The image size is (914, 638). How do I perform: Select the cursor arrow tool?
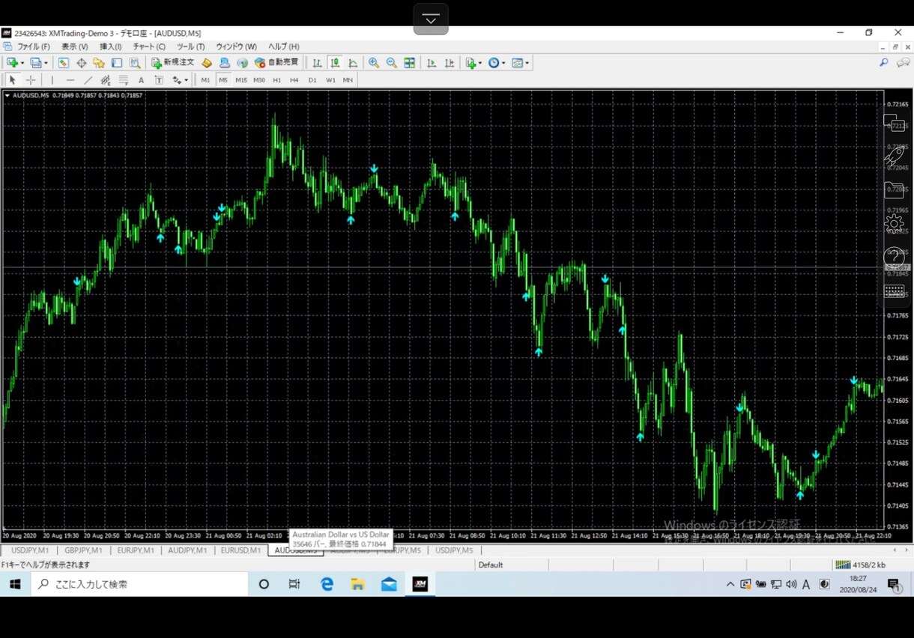point(12,80)
